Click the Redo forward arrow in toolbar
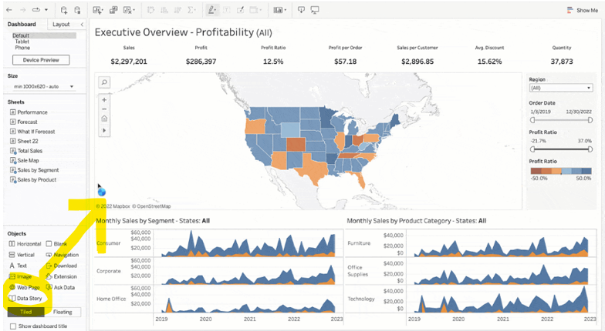Screen dimensions: 605x331 [x=23, y=9]
